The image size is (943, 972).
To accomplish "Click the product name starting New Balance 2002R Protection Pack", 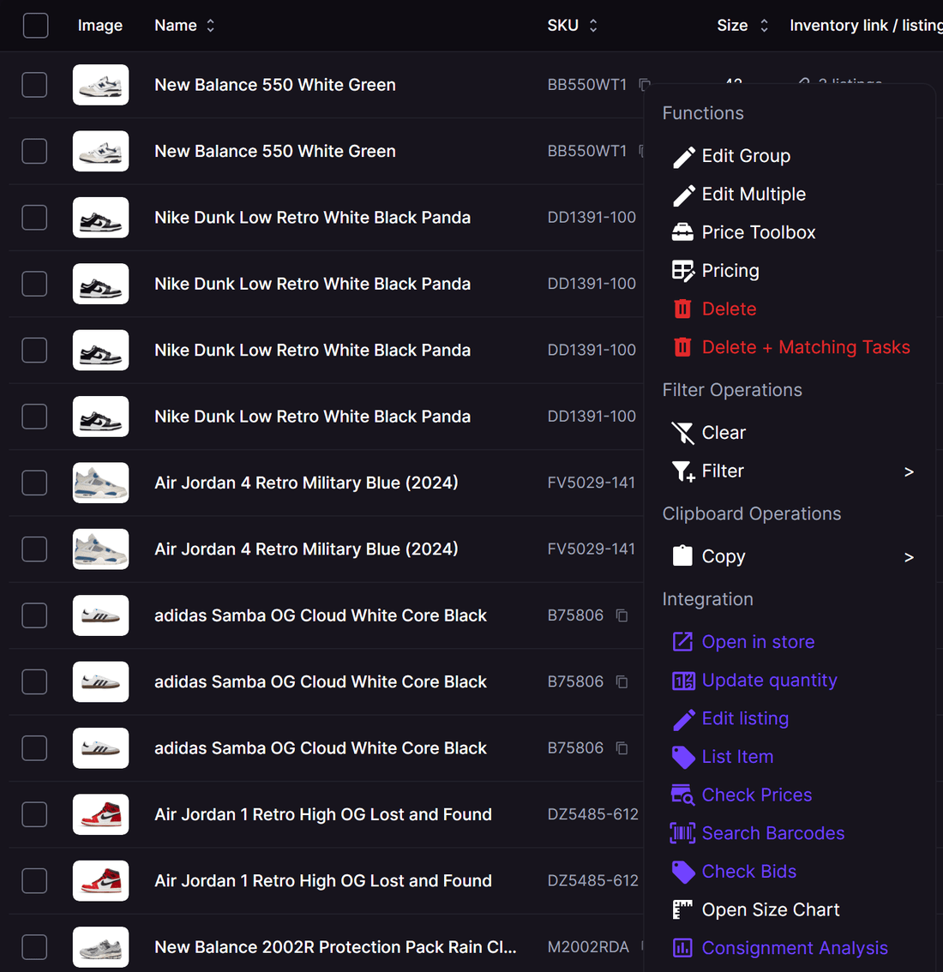I will 335,947.
